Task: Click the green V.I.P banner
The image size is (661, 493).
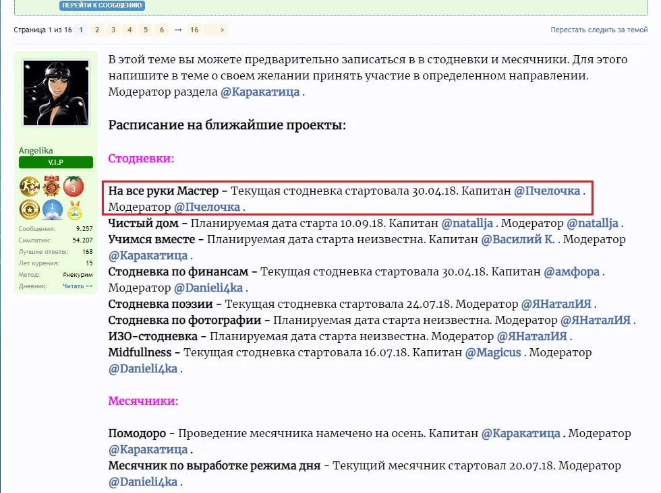Action: pyautogui.click(x=55, y=163)
